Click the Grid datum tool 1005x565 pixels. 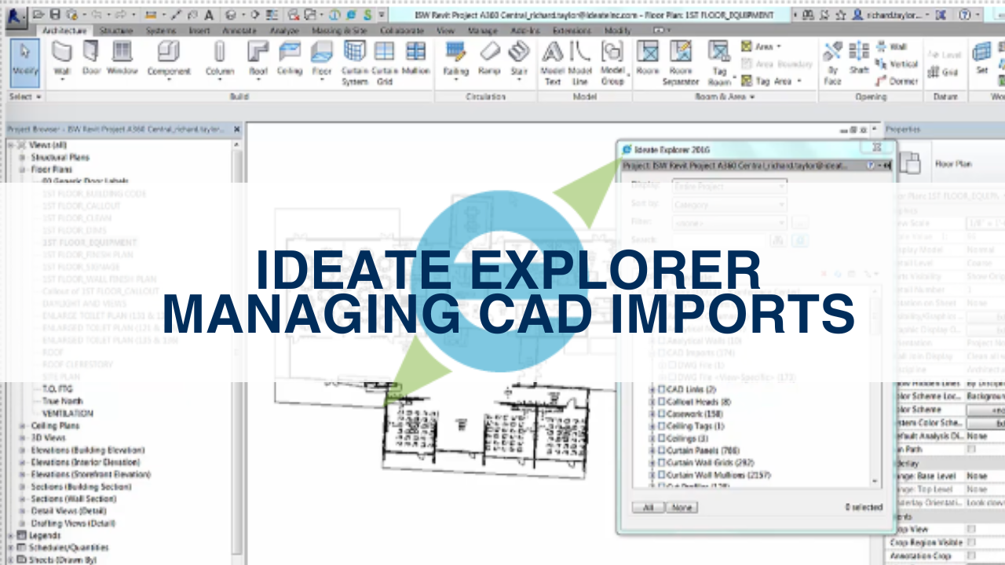[x=943, y=73]
